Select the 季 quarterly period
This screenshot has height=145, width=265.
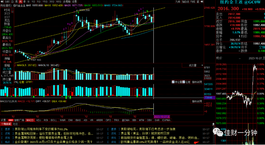(x=24, y=2)
